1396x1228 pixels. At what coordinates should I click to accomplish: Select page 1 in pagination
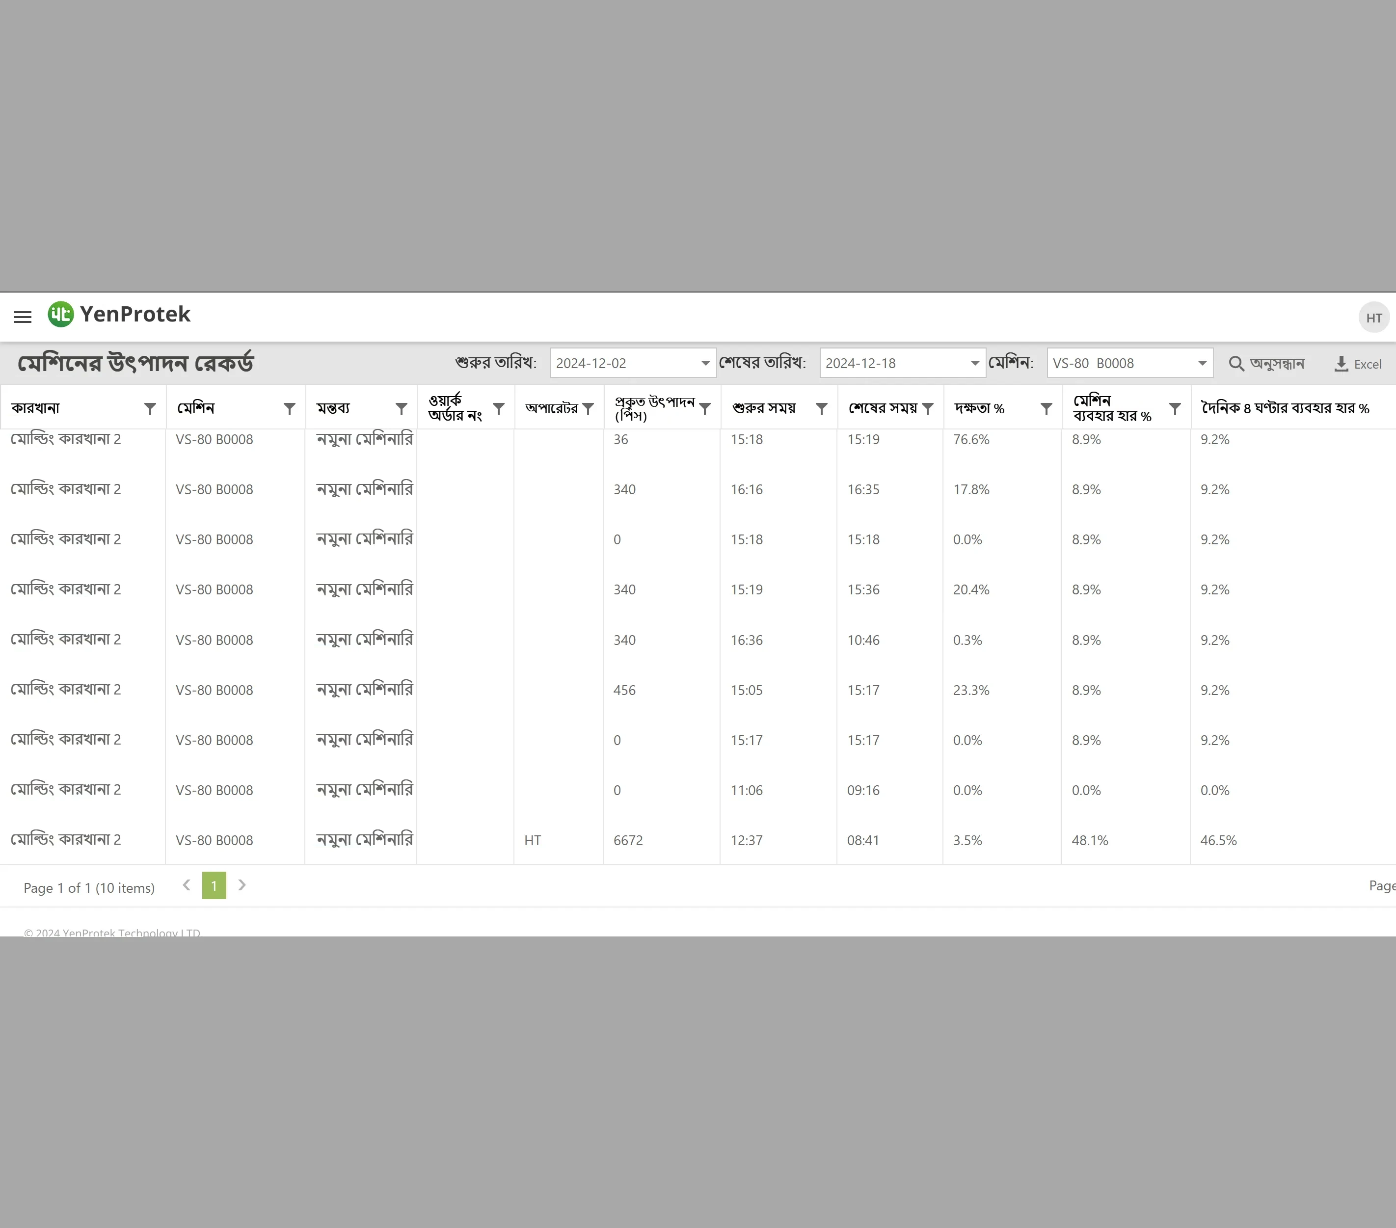[x=214, y=886]
